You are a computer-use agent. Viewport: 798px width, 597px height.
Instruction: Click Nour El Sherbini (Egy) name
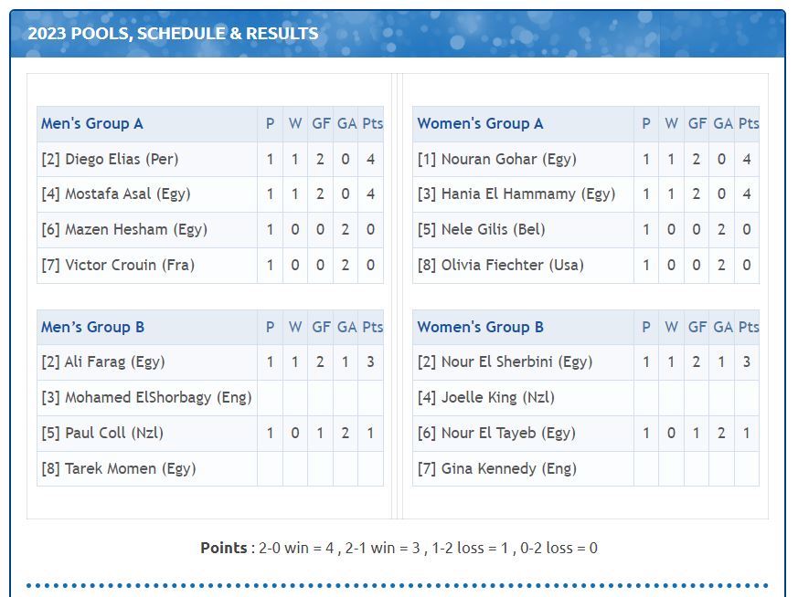[505, 361]
